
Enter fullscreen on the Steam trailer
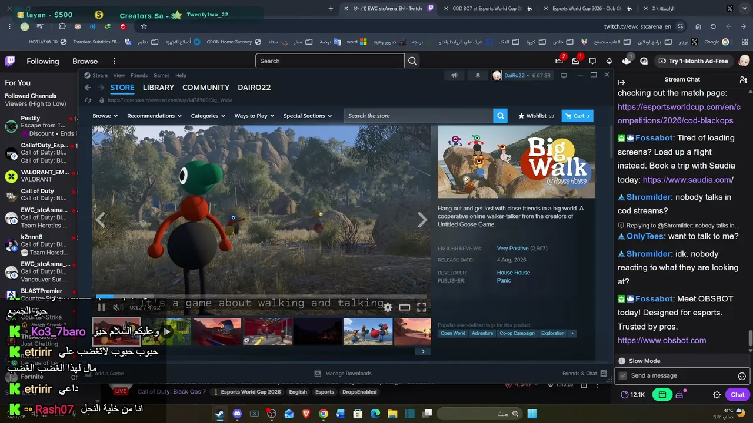coord(422,307)
